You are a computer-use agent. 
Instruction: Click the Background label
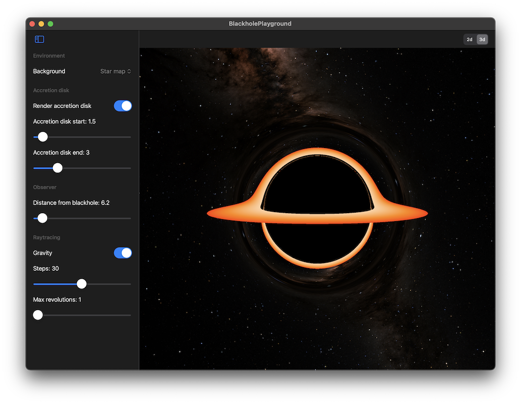click(49, 71)
